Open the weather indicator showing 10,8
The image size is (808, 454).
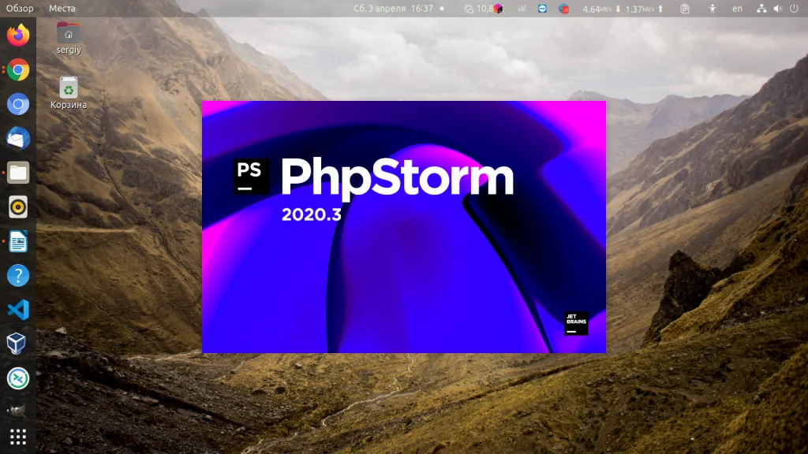click(478, 9)
